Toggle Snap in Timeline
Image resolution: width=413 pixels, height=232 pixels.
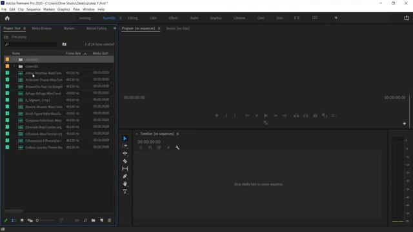tap(150, 148)
